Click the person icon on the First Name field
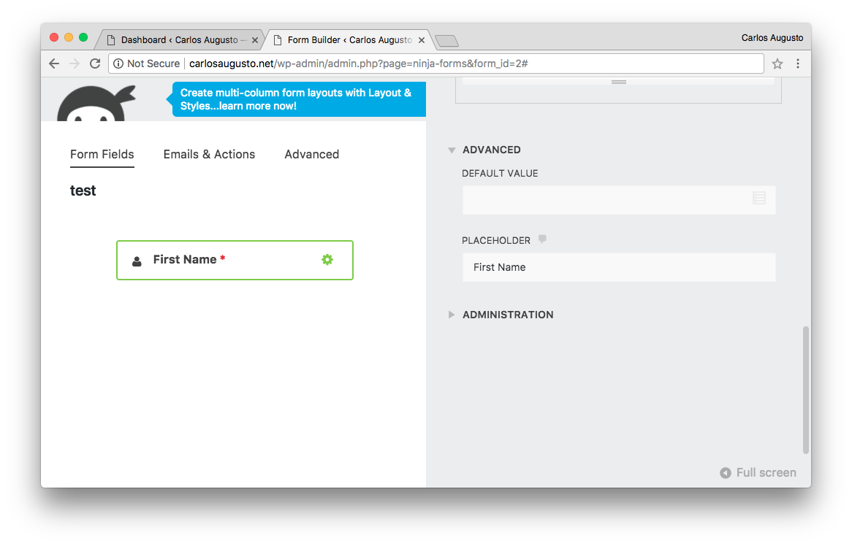 [137, 260]
